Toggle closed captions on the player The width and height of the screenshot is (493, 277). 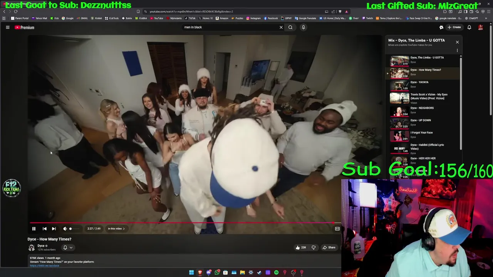click(x=337, y=229)
